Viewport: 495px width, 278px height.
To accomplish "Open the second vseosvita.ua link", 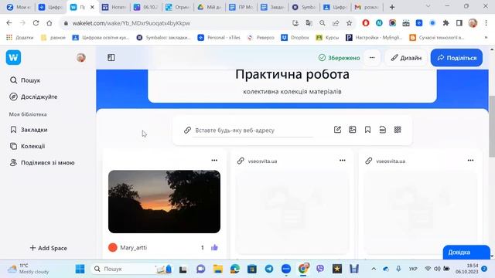I will 391,161.
